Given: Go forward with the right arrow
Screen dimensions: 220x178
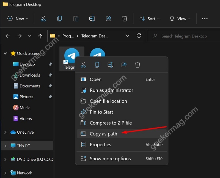Looking at the screenshot, I should pyautogui.click(x=20, y=36).
